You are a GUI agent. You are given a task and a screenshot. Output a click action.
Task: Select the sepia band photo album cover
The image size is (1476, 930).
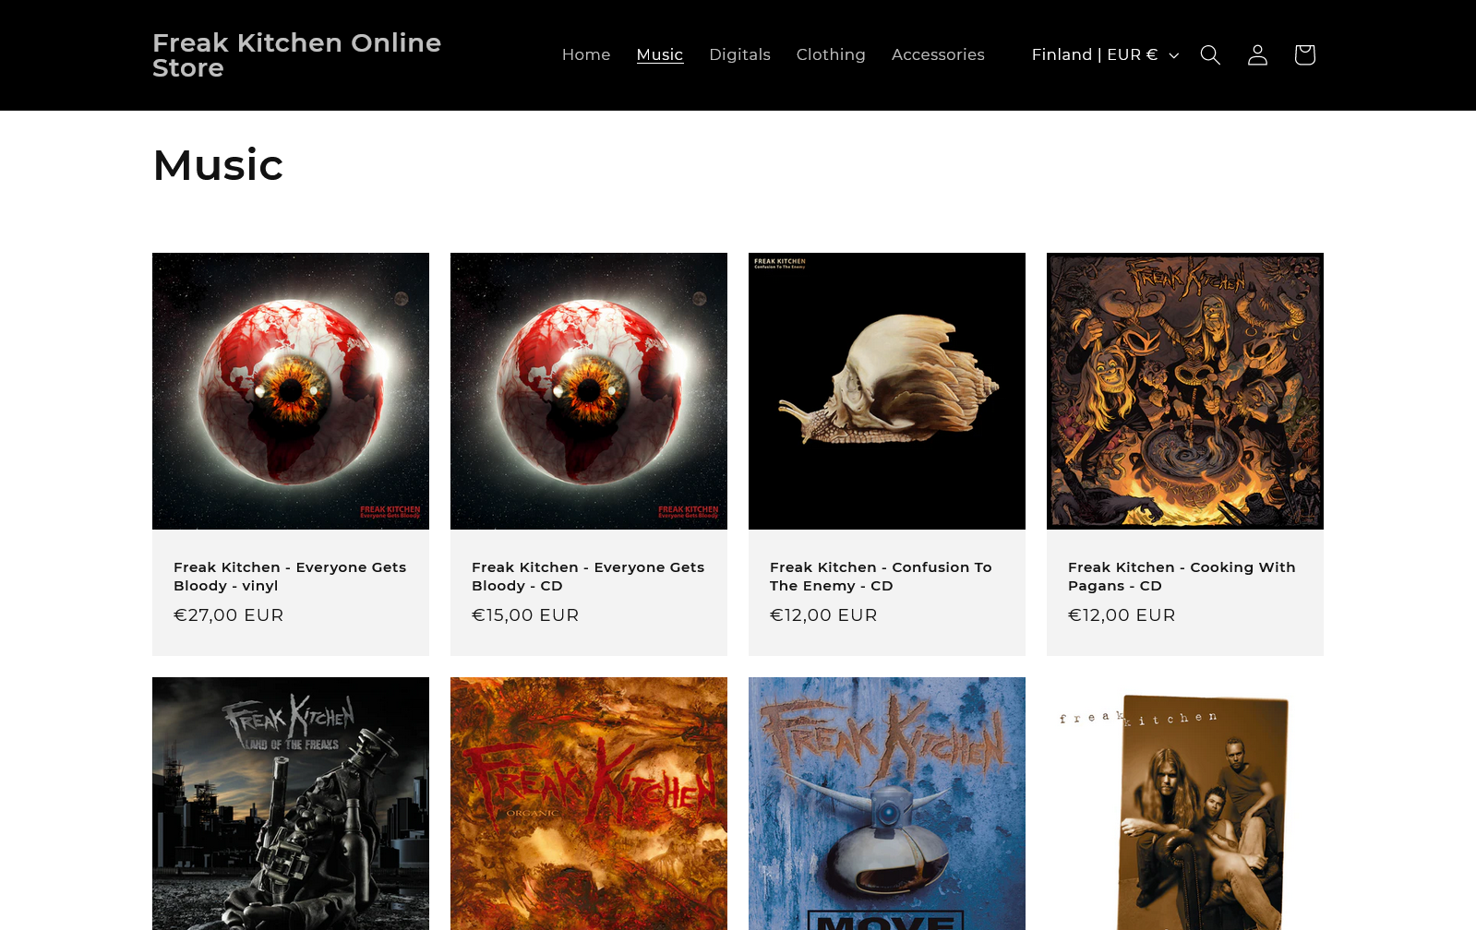pos(1185,803)
